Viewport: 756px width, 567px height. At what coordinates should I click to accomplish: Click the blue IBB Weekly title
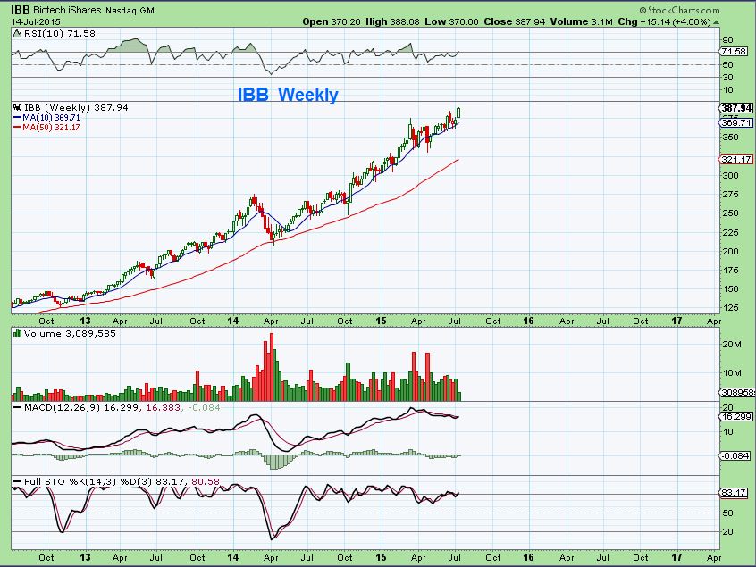[x=288, y=95]
